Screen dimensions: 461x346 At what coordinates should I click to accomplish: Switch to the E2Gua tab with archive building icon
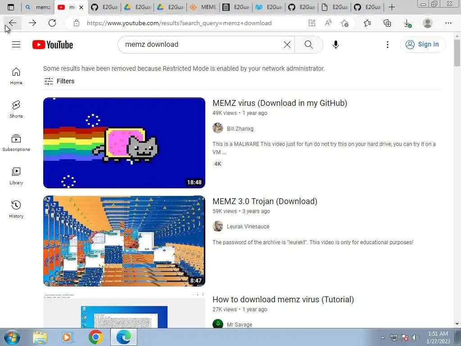(x=236, y=7)
